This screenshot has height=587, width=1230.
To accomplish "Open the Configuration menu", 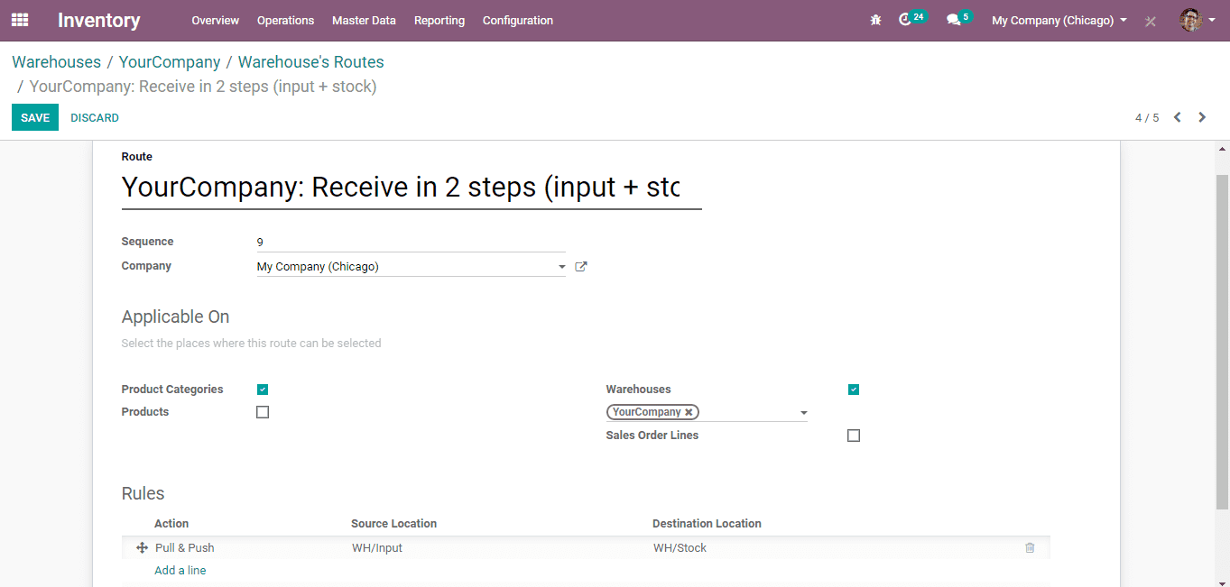I will tap(518, 20).
